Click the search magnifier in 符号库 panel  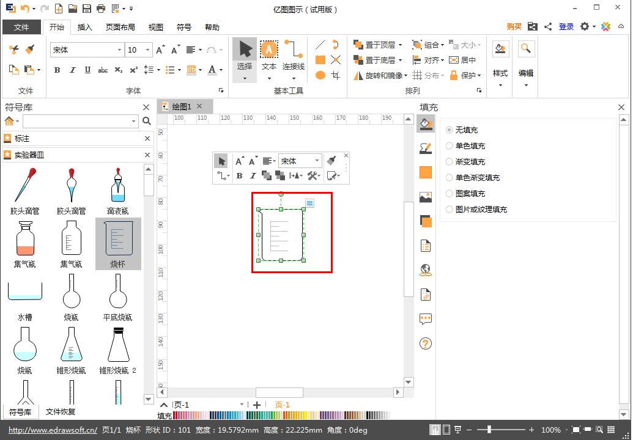pyautogui.click(x=145, y=121)
